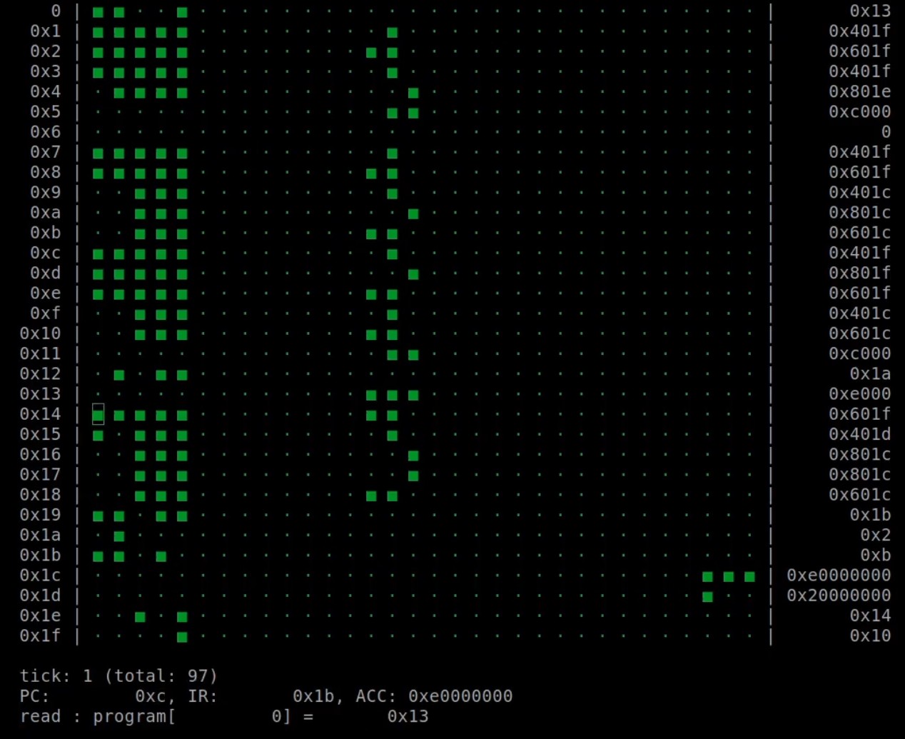Viewport: 905px width, 739px height.
Task: Select the row address label 0xe
Action: 46,293
